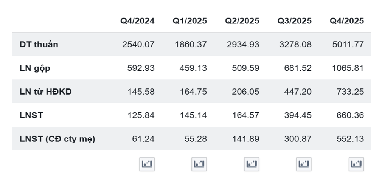Select the Q4/2024 LN gộp value 592.93

click(x=141, y=68)
